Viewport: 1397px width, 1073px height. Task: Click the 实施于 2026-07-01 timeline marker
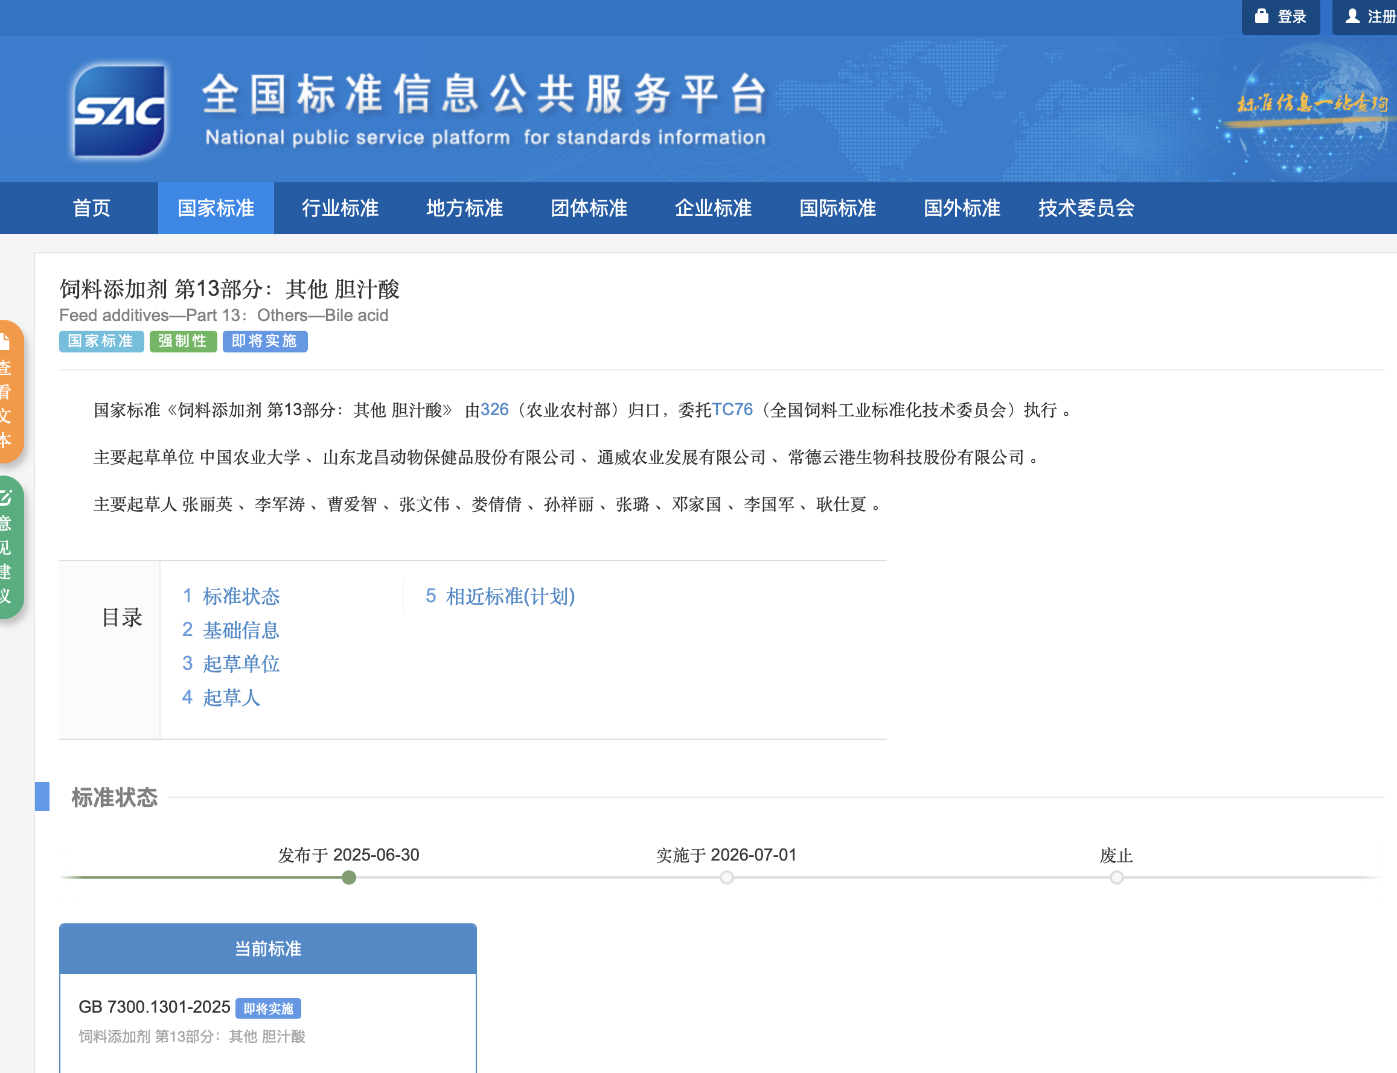click(x=726, y=877)
